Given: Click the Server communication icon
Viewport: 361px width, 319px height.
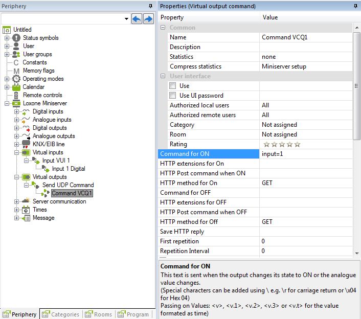Looking at the screenshot, I should [x=26, y=201].
